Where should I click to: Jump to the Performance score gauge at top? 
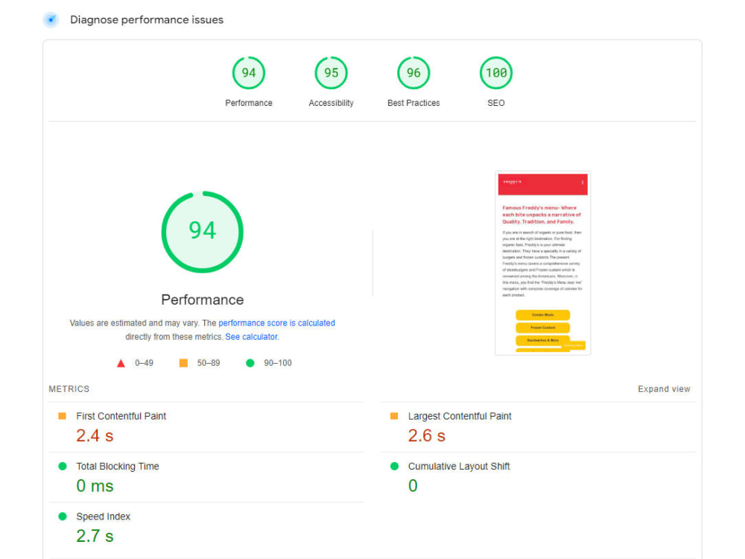pyautogui.click(x=249, y=73)
